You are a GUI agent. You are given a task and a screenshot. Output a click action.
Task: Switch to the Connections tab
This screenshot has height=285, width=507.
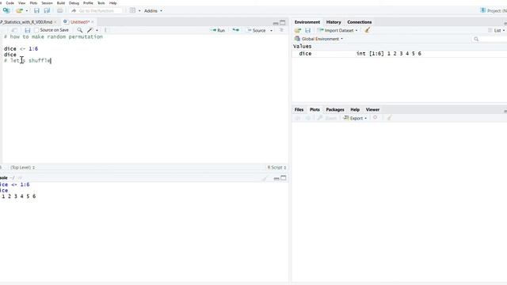(x=359, y=22)
